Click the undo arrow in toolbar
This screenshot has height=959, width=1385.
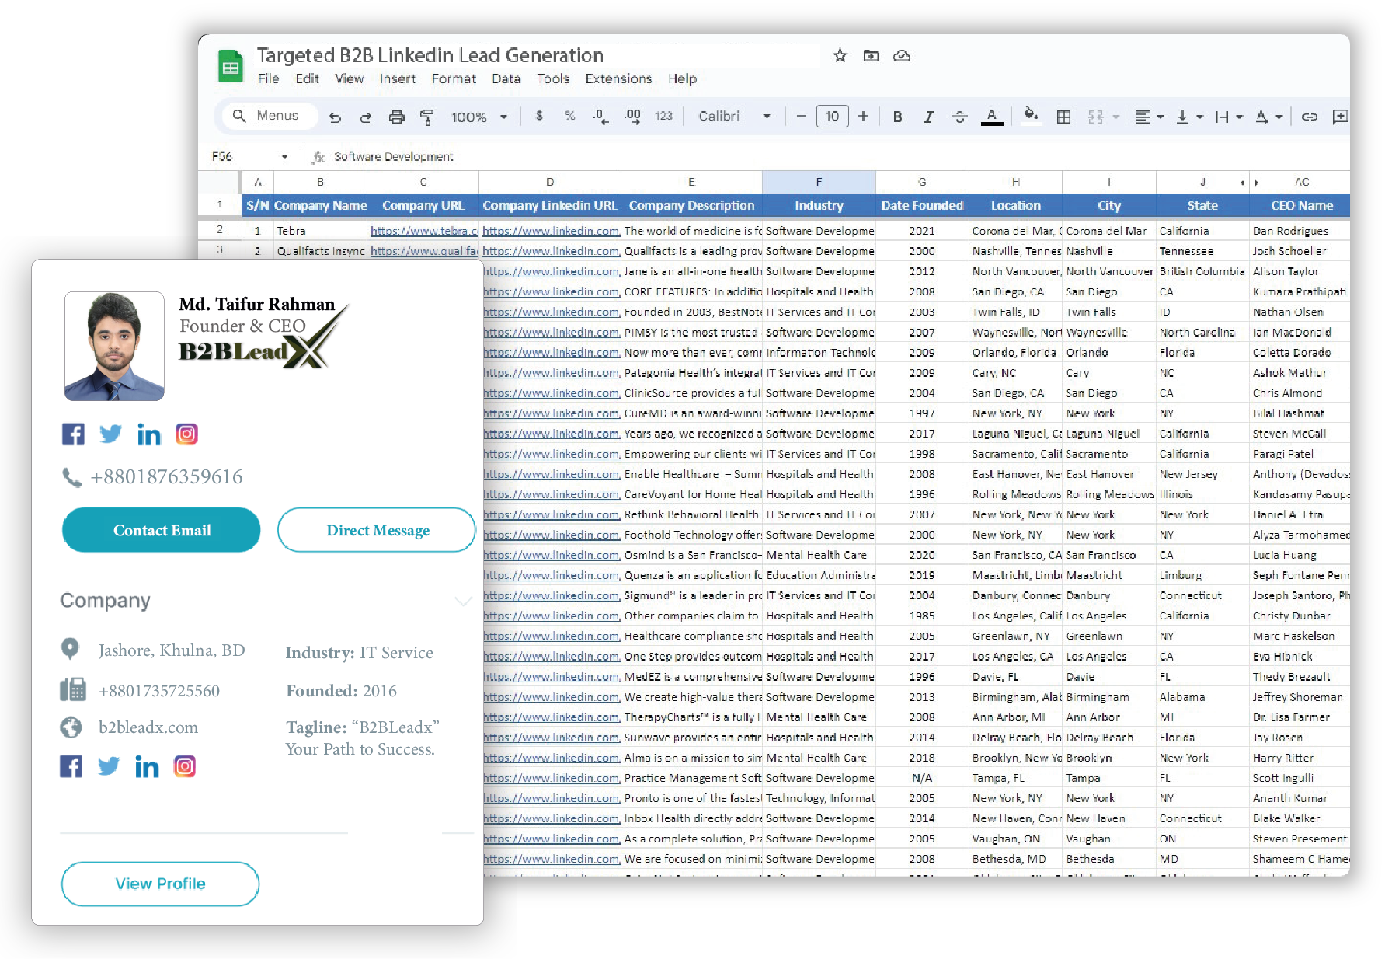(x=335, y=117)
